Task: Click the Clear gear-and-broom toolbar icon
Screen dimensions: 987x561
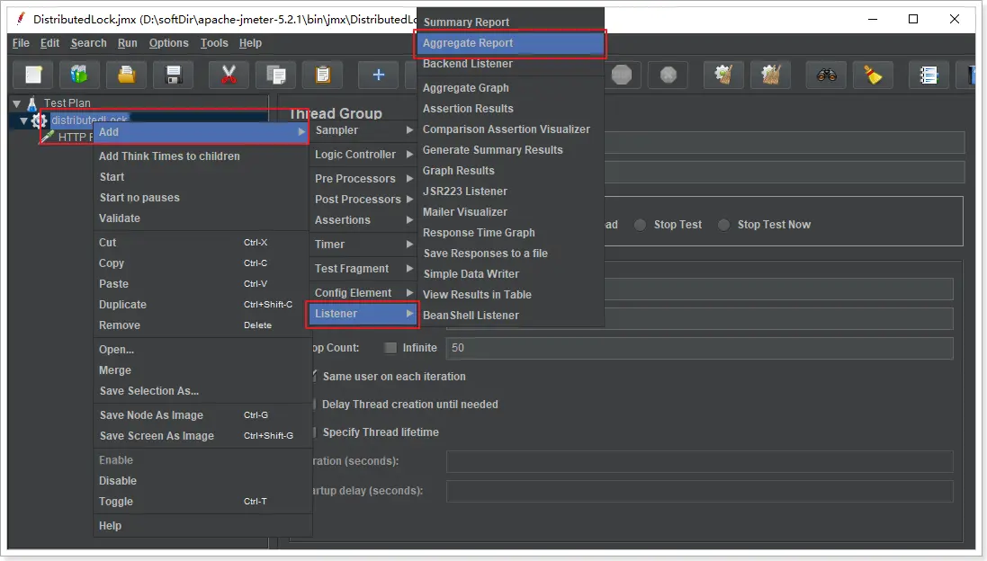Action: tap(724, 75)
